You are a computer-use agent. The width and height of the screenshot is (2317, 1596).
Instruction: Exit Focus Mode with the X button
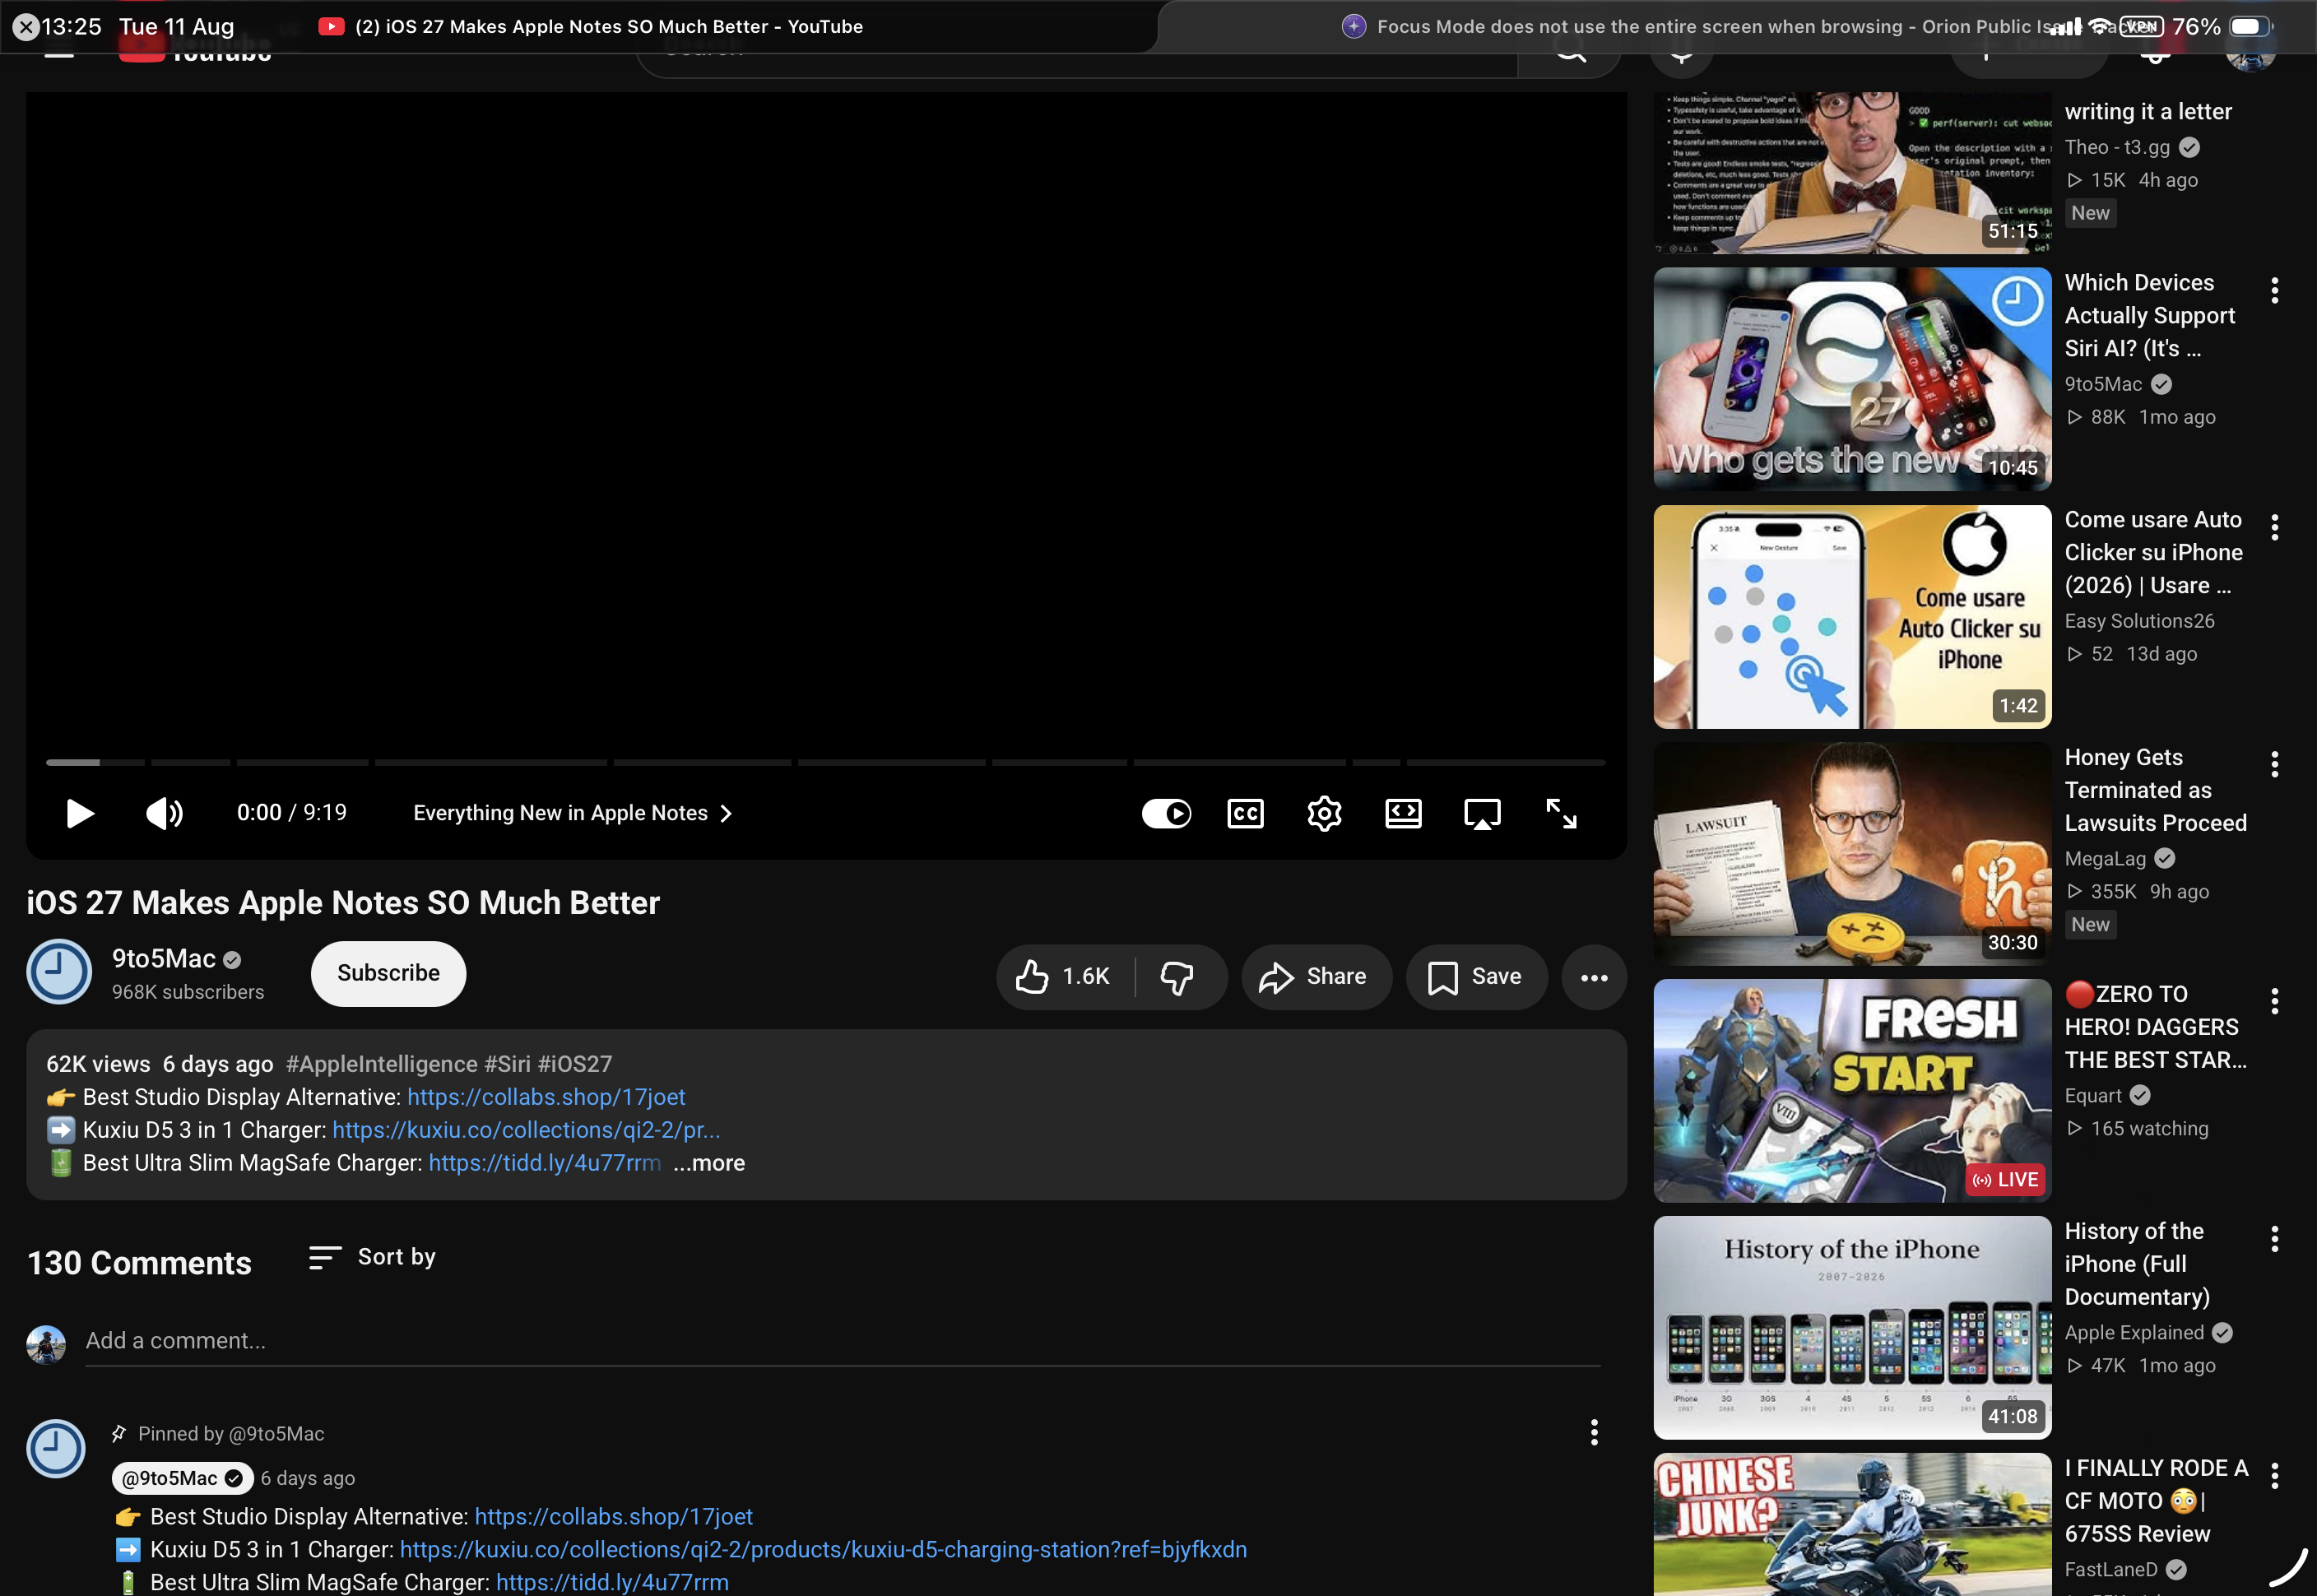(26, 27)
